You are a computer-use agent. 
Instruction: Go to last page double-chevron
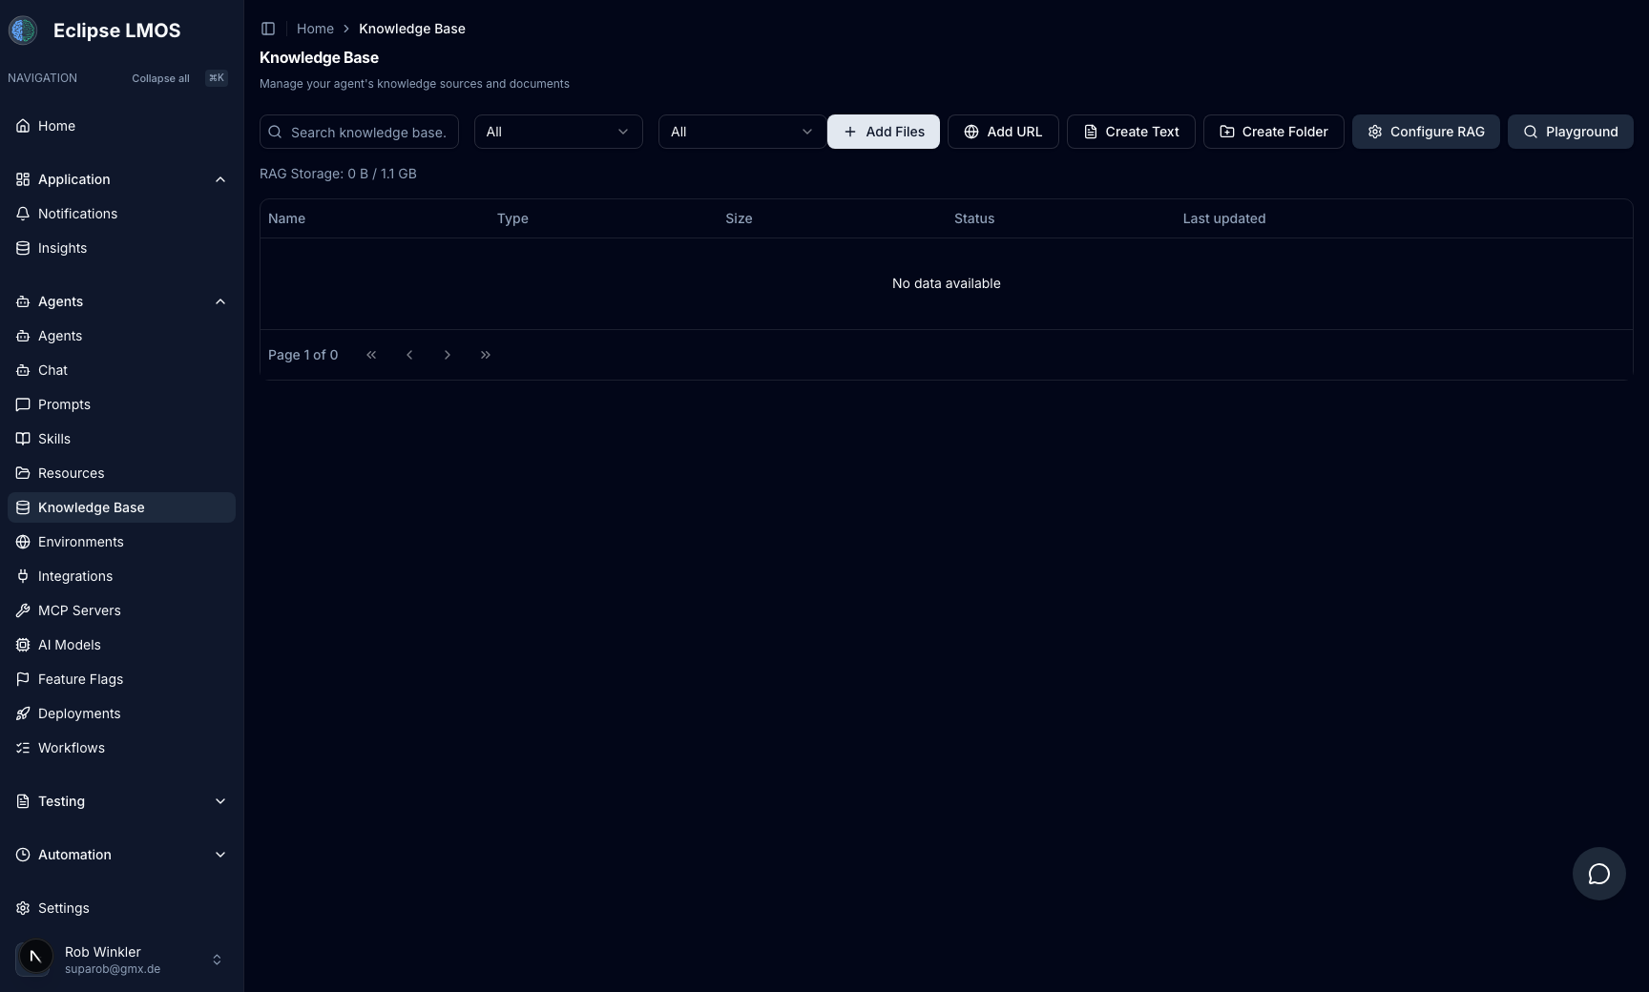pyautogui.click(x=486, y=355)
